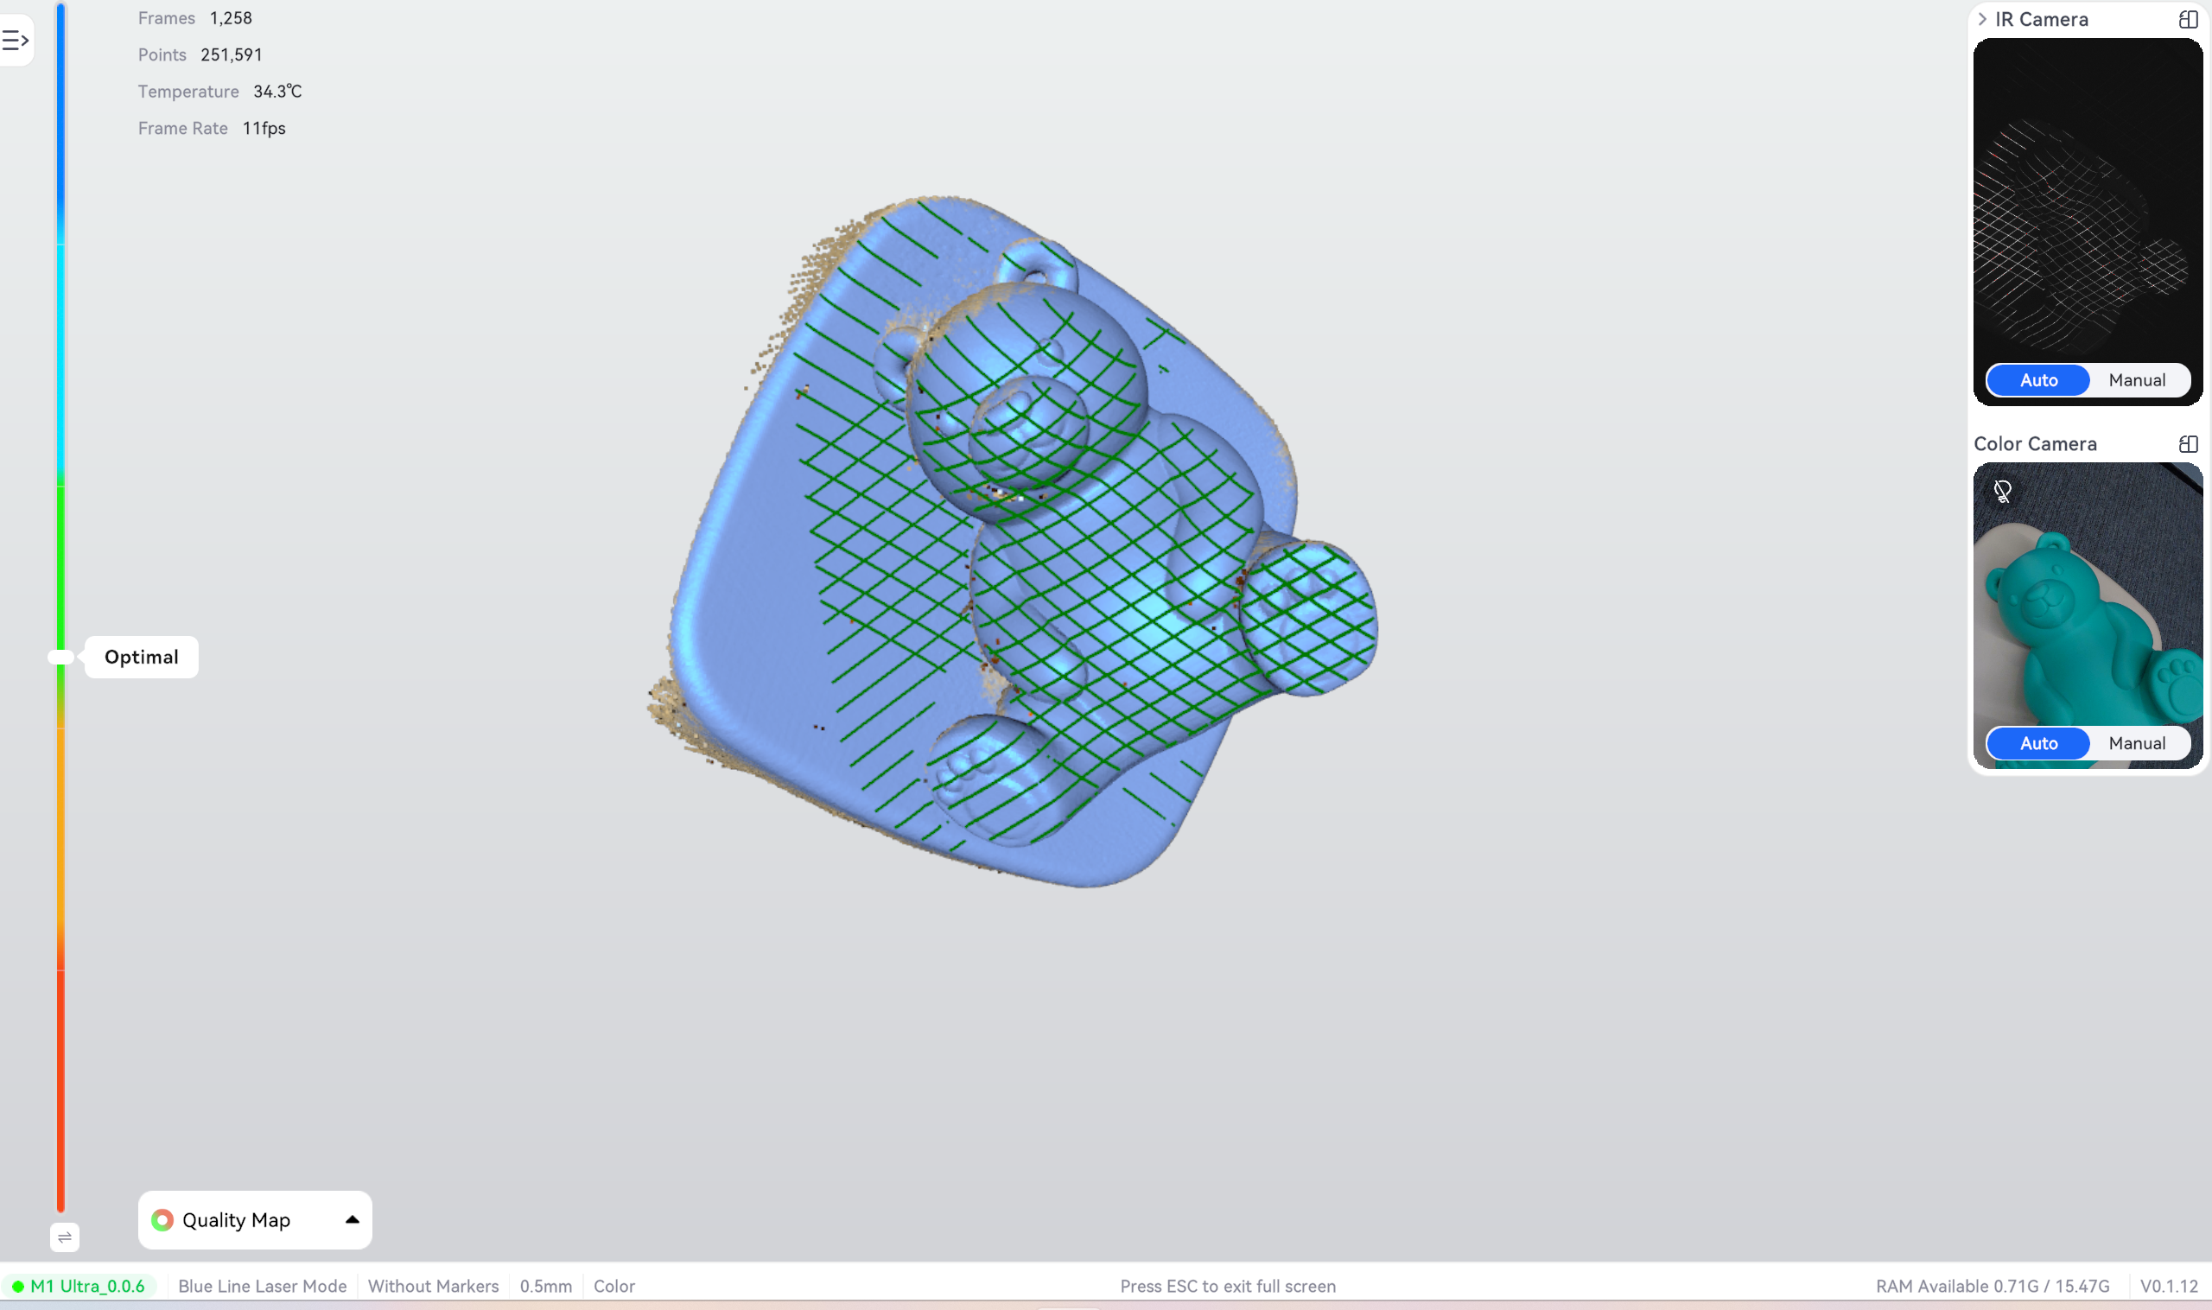The height and width of the screenshot is (1310, 2212).
Task: Click the Color Camera pop-out window icon
Action: [x=2187, y=444]
